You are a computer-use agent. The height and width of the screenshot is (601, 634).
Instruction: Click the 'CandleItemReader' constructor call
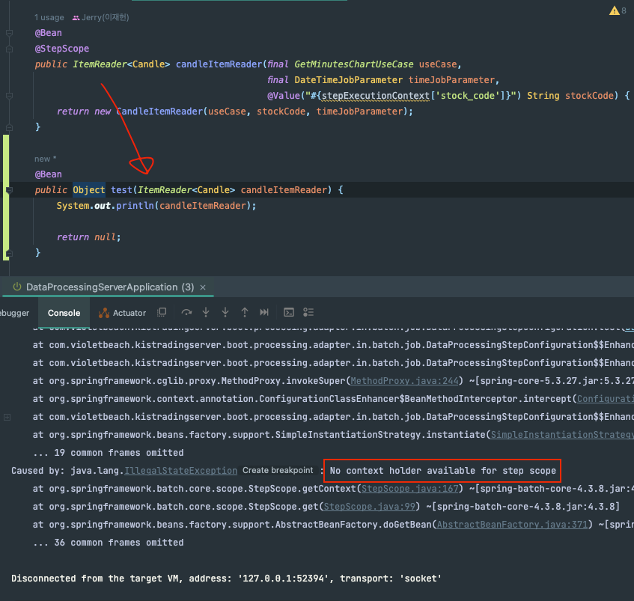[159, 112]
